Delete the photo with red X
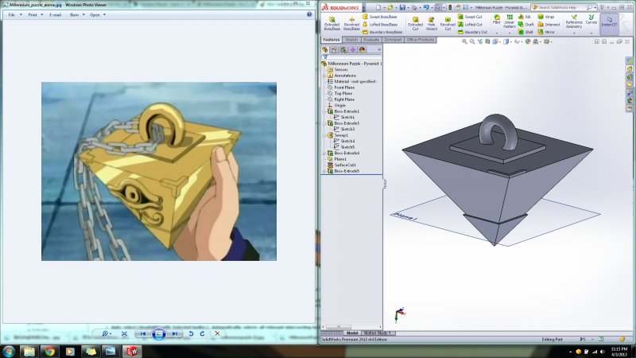This screenshot has height=358, width=636. pyautogui.click(x=217, y=333)
